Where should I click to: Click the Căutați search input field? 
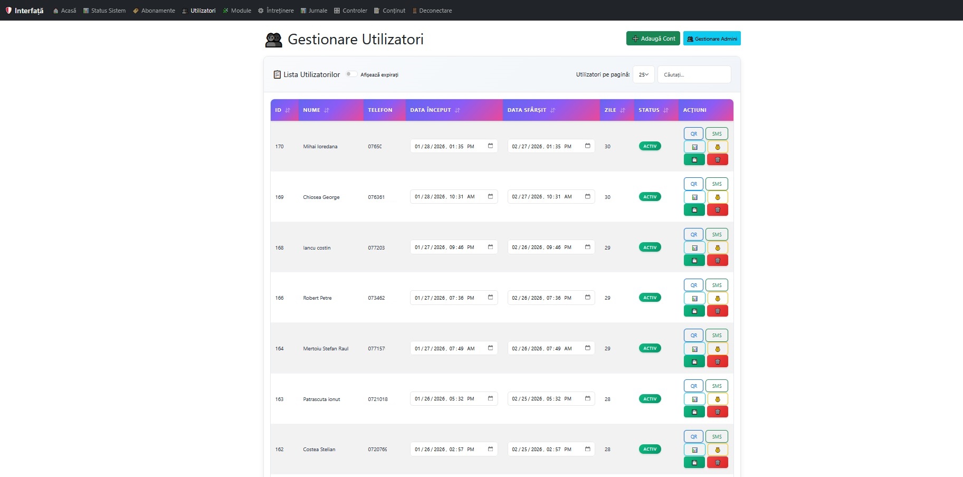[694, 74]
